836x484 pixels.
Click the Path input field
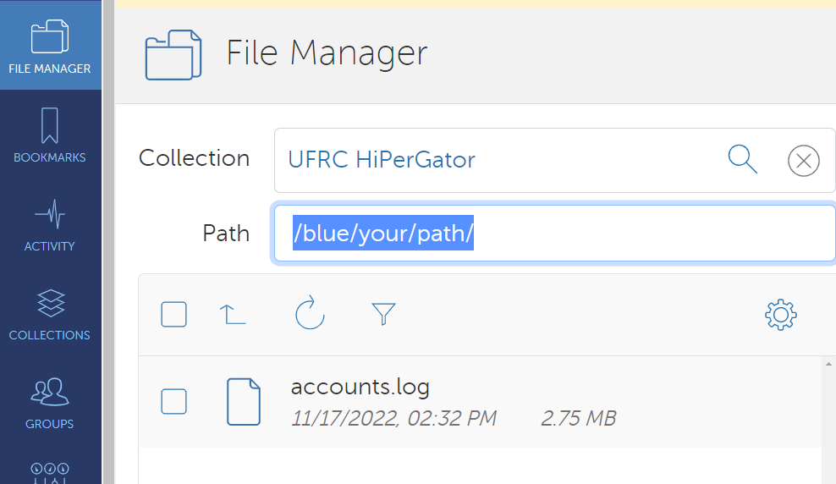[554, 234]
